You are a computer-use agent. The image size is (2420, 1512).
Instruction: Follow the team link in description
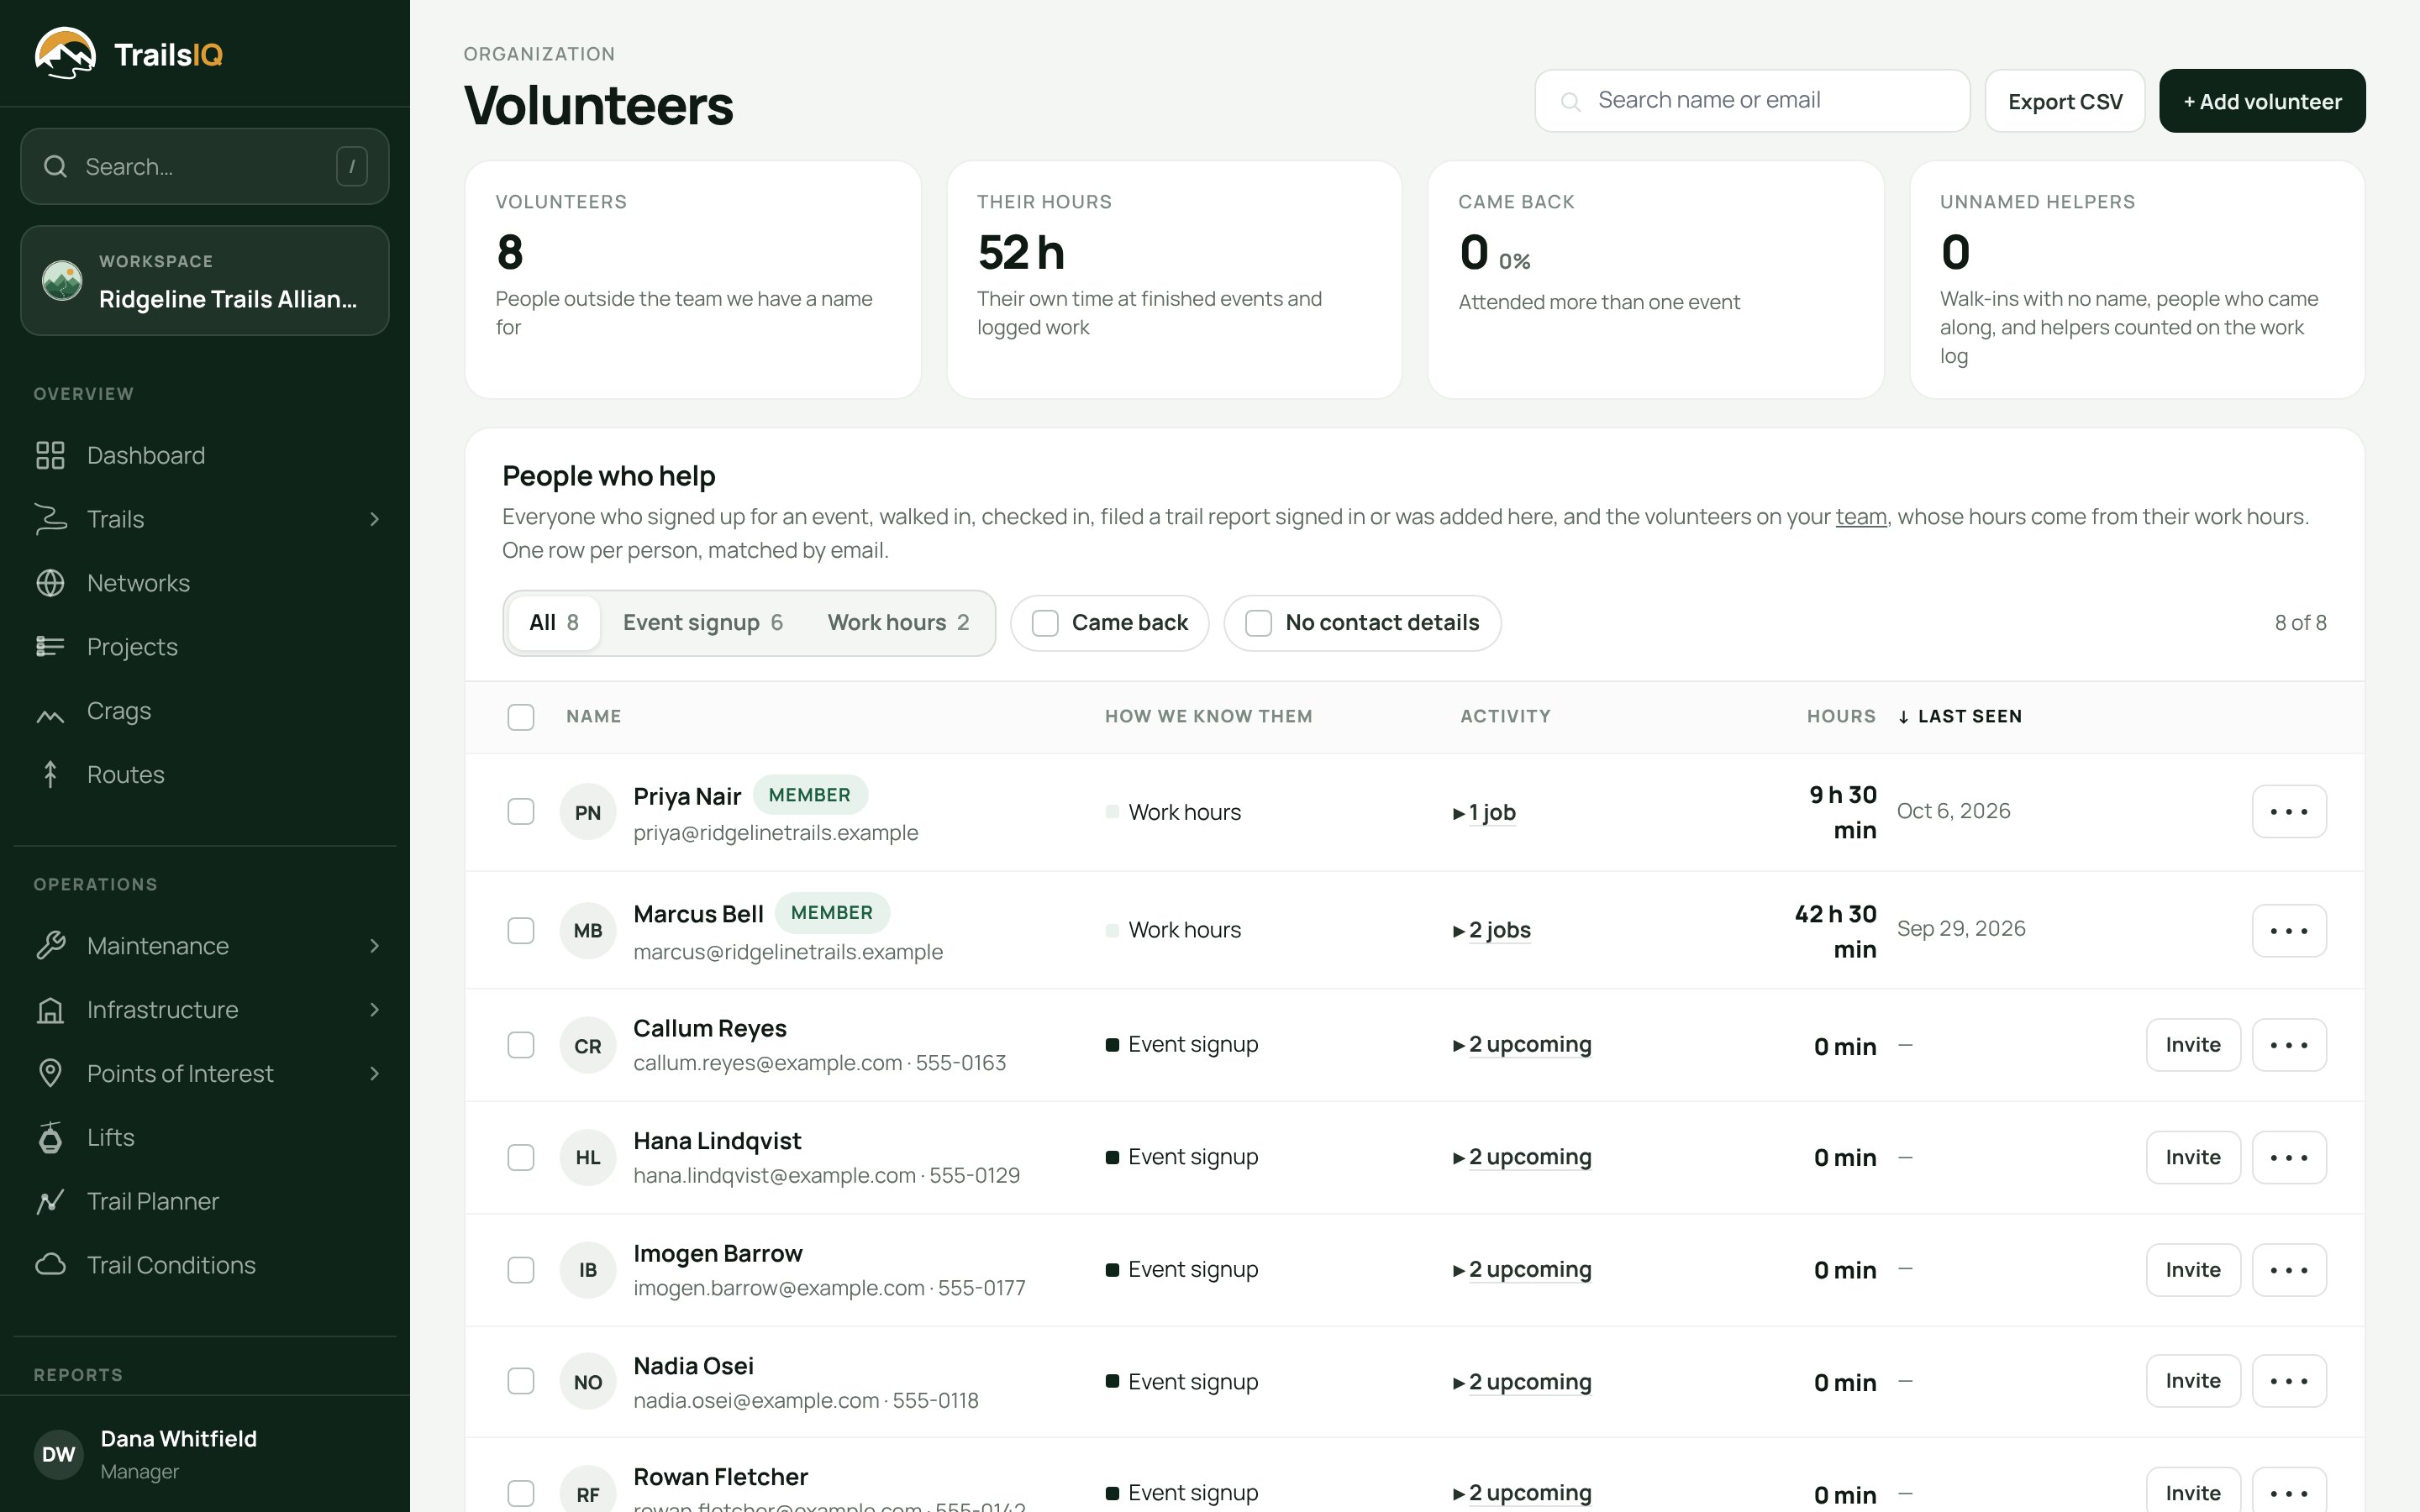1861,517
